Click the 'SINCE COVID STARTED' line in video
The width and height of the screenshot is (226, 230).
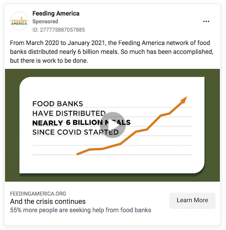(x=75, y=132)
